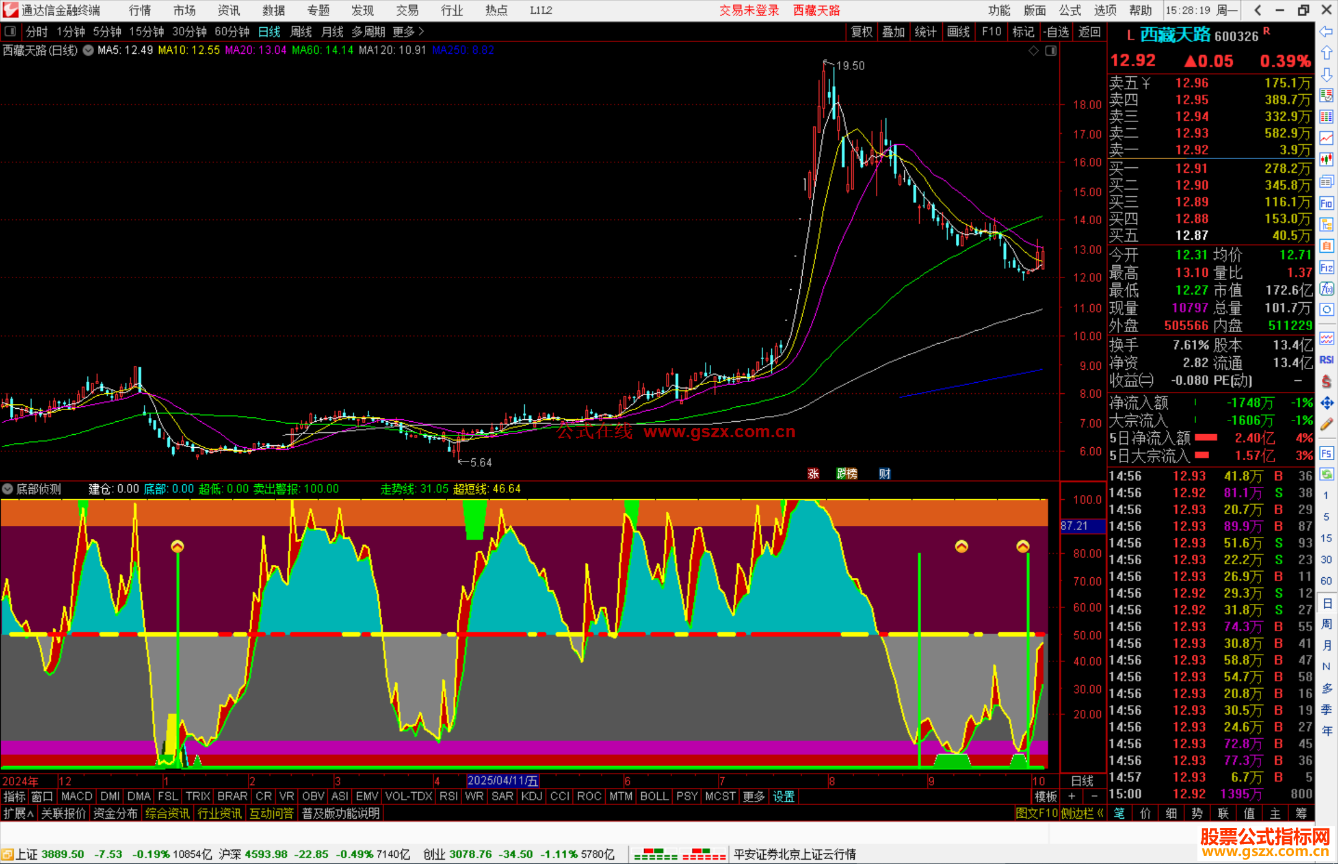The image size is (1338, 864).
Task: Click the line trend chart sidebar icon
Action: (1326, 138)
